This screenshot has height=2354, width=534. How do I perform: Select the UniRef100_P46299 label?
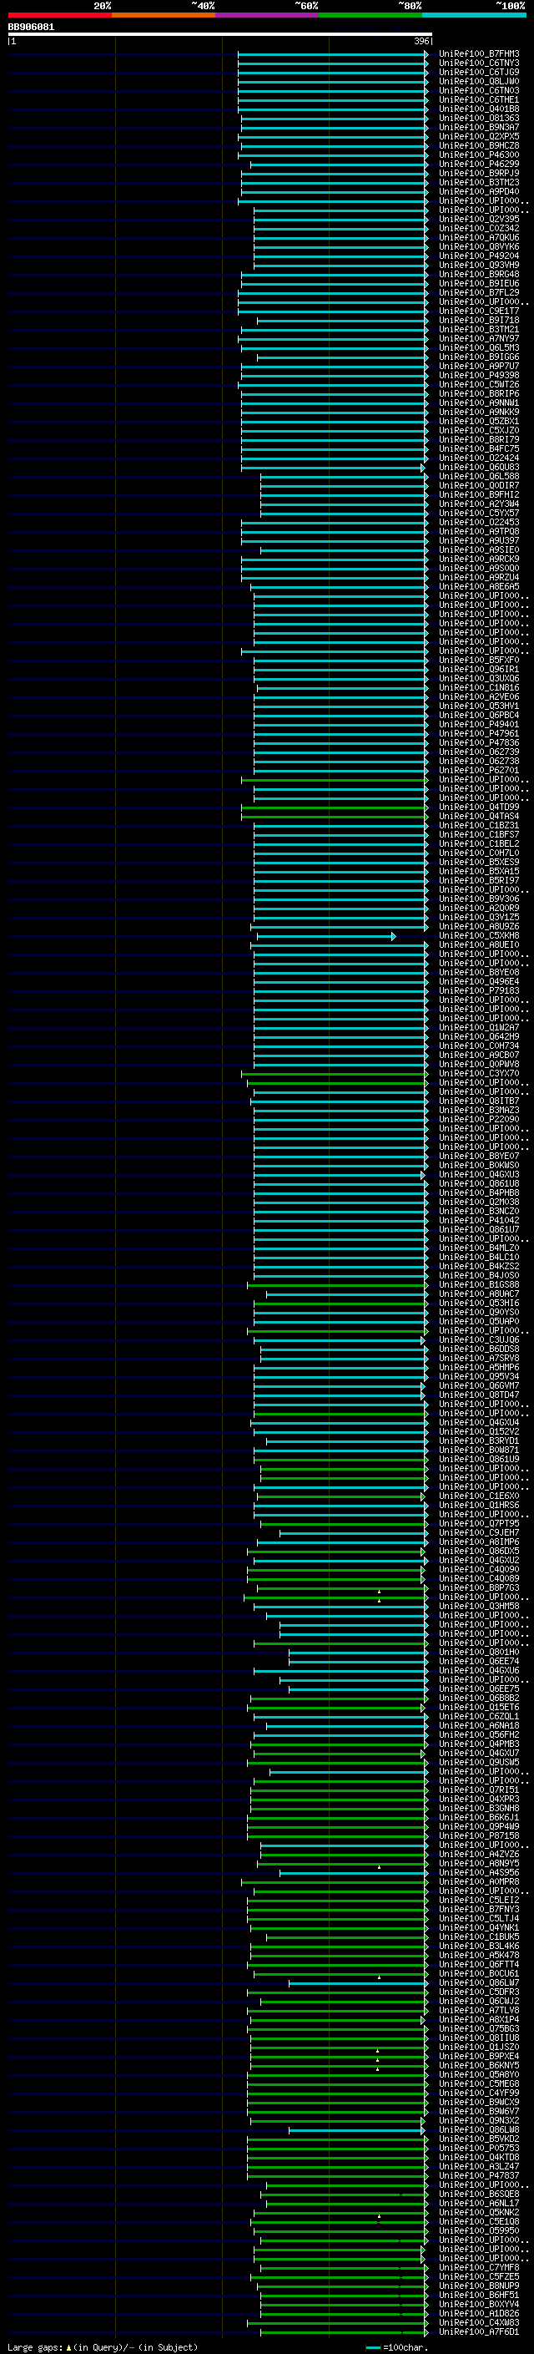479,165
